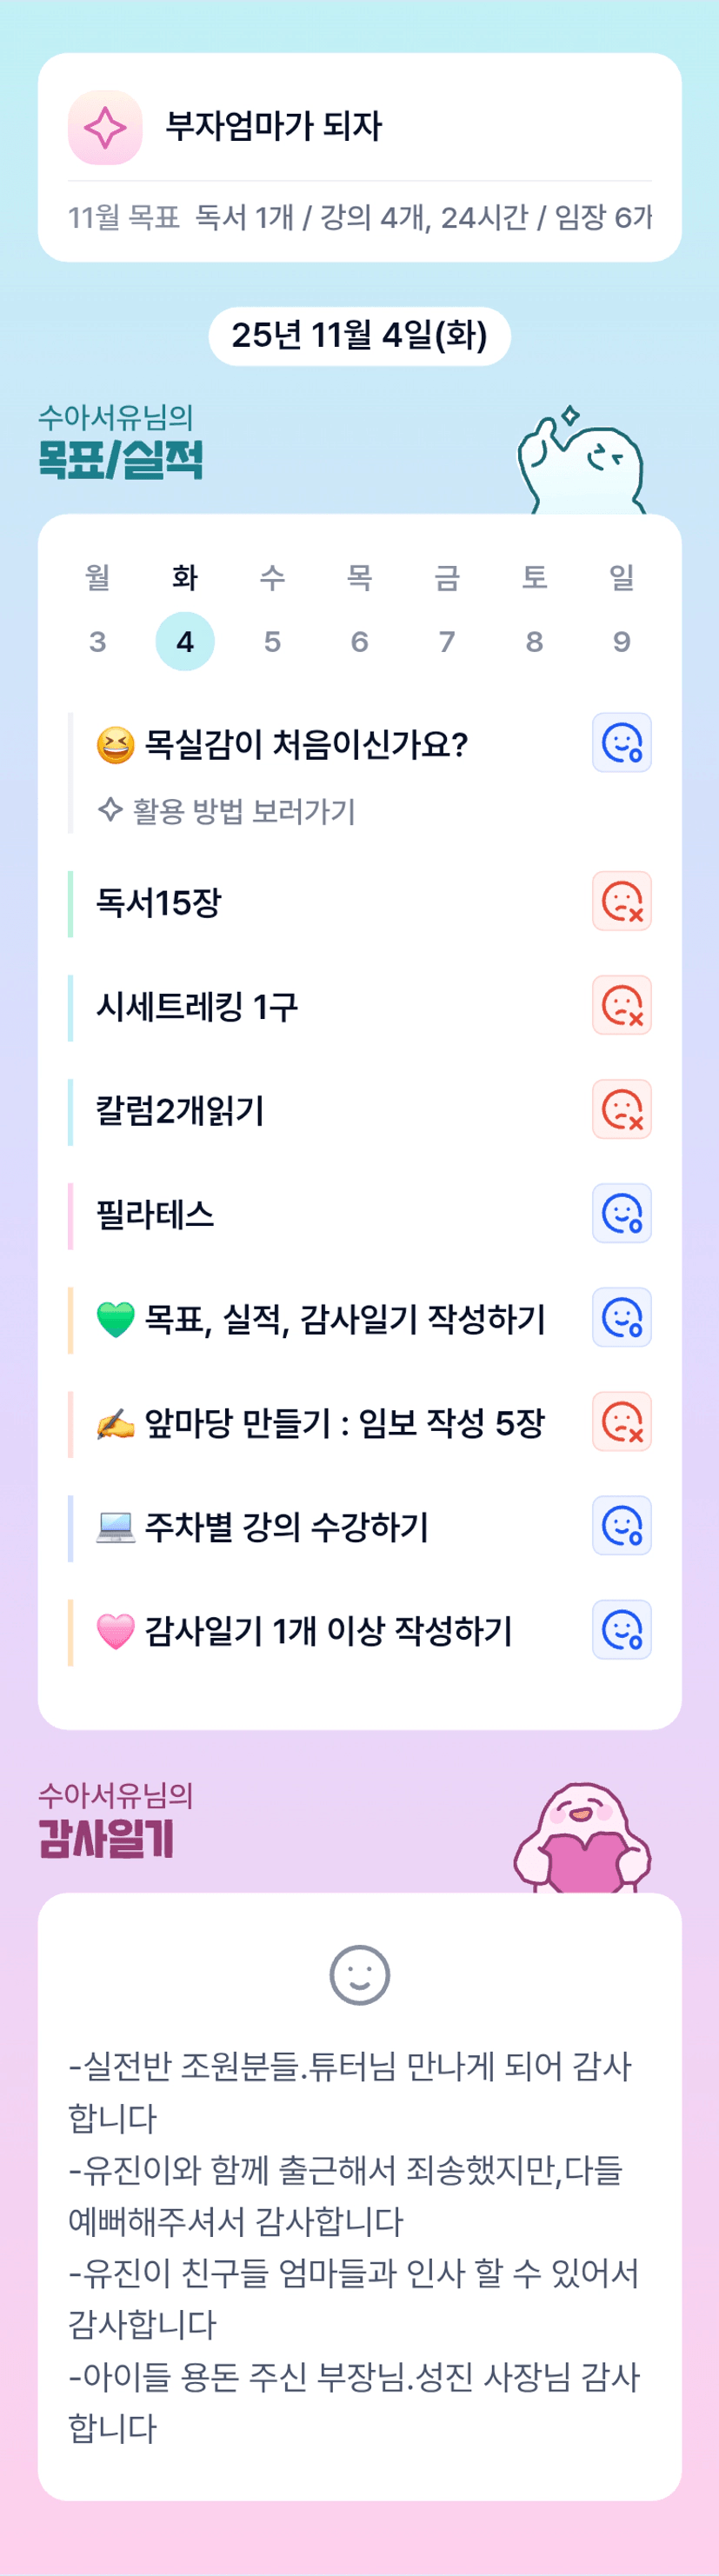Click the smiley status icon for 필라테스
Viewport: 719px width, 2576px height.
(x=621, y=1214)
